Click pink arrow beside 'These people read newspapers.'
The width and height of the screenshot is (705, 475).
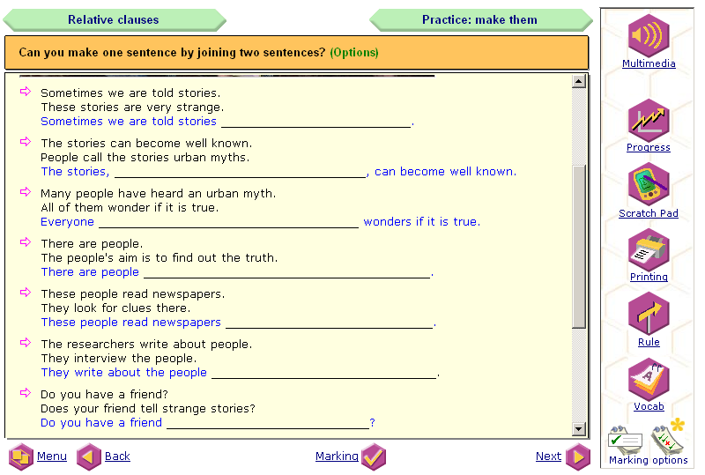(26, 293)
